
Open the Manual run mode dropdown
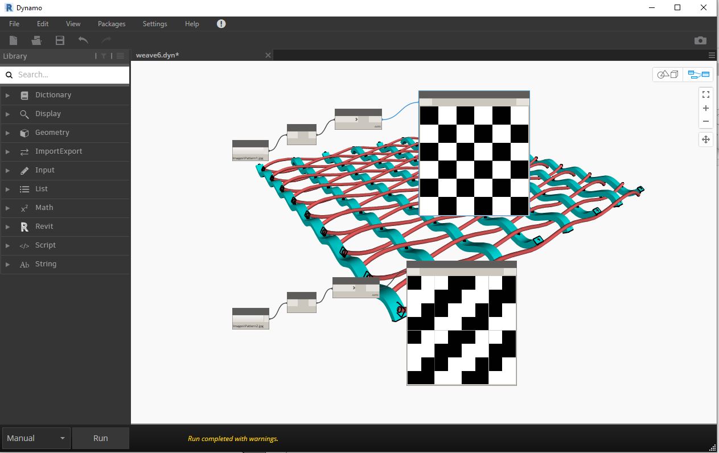click(x=36, y=438)
